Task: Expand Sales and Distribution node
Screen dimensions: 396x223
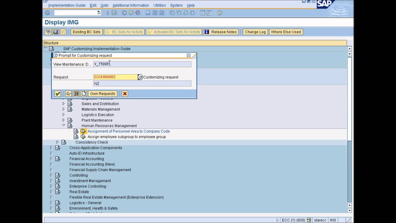Action: point(64,104)
